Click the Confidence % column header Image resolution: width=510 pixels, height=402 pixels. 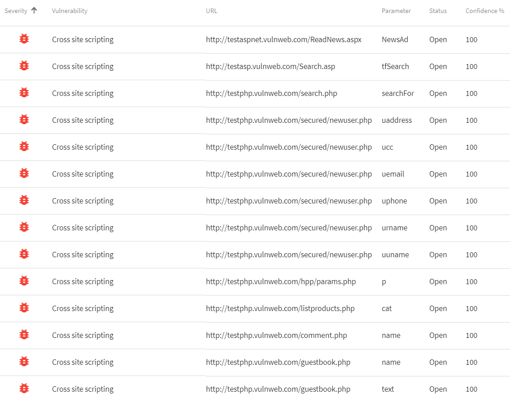tap(484, 11)
